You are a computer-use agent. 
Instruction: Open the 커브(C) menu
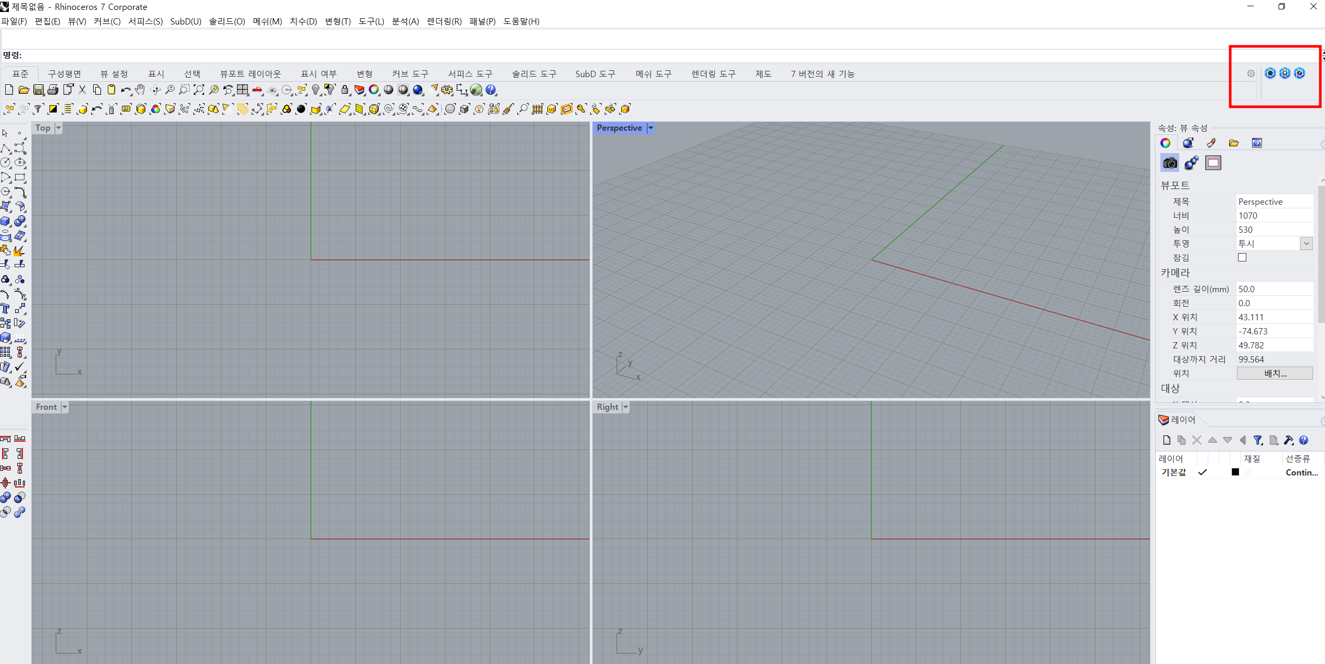(107, 21)
